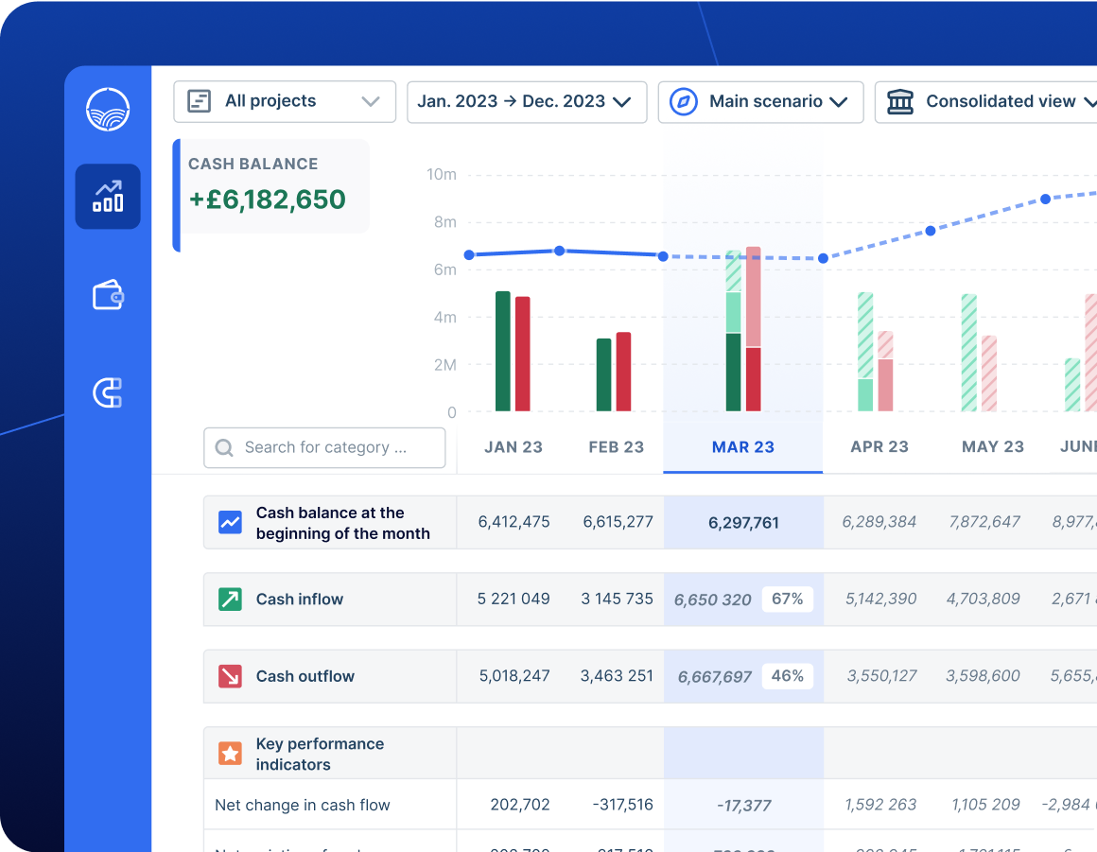Image resolution: width=1097 pixels, height=852 pixels.
Task: Click the March stacked red outflow bar
Action: [754, 329]
